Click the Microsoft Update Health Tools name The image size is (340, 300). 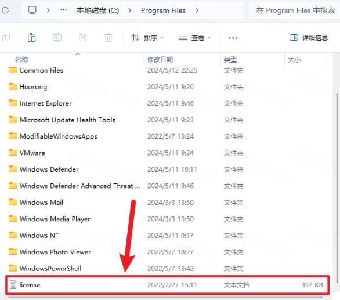tap(67, 120)
